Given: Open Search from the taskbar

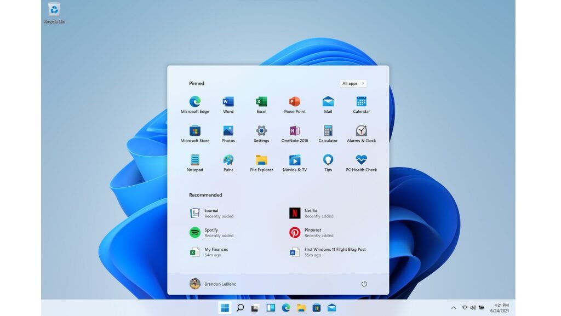Looking at the screenshot, I should 239,308.
